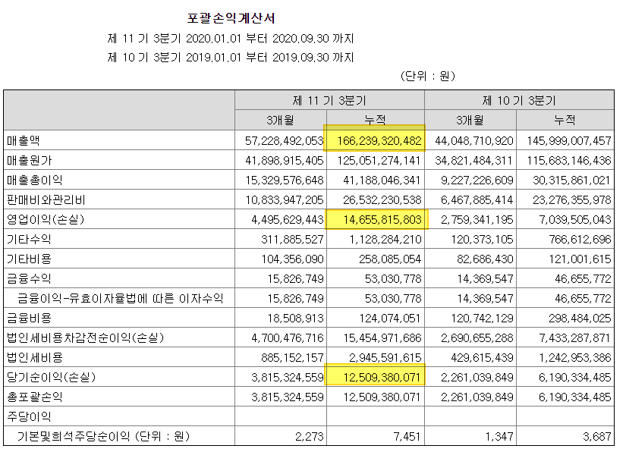This screenshot has height=452, width=626.
Task: Click other expense value 121,001,615
Action: click(x=580, y=259)
